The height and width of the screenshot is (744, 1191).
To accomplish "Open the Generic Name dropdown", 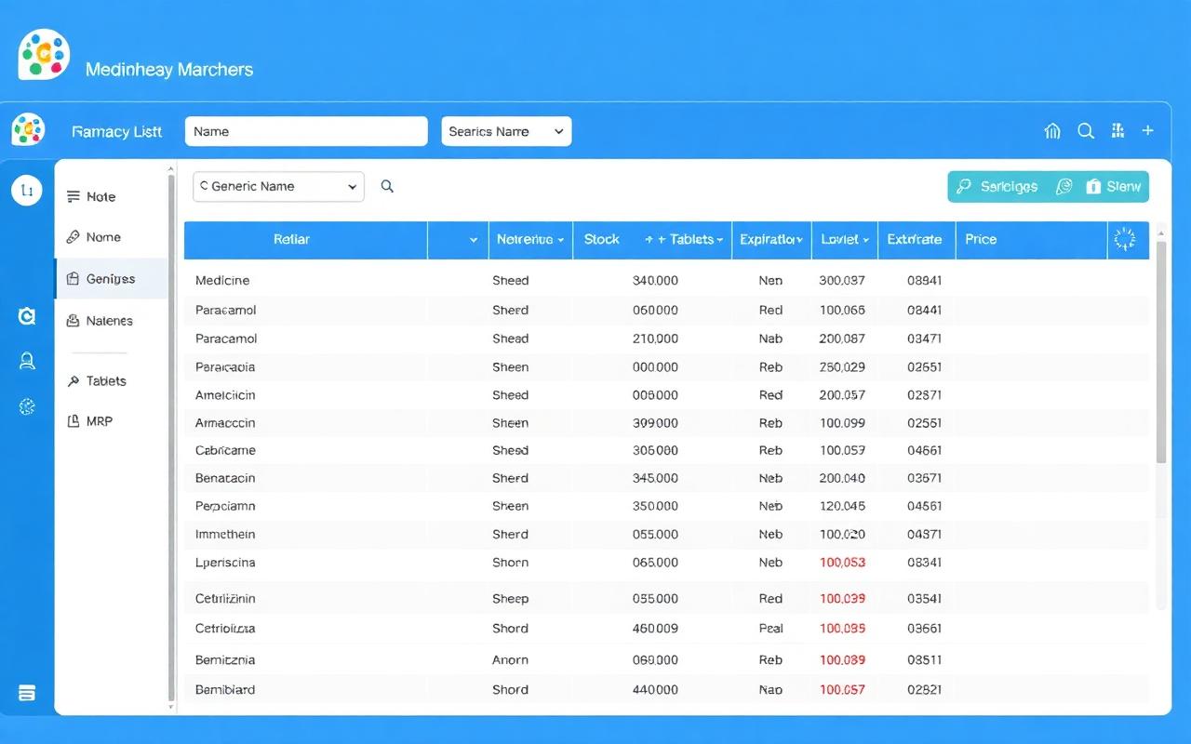I will (x=278, y=186).
